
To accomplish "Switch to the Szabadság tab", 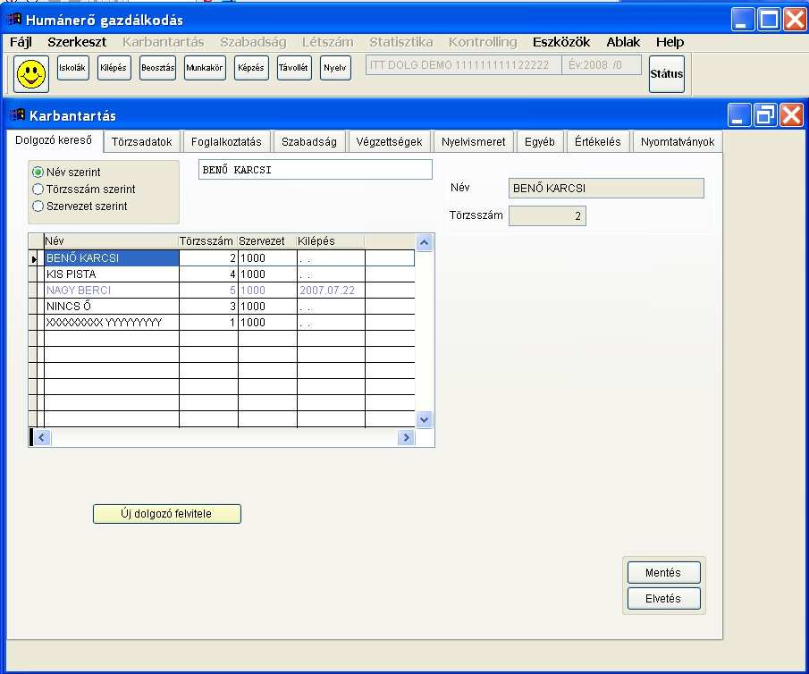I will [x=309, y=142].
